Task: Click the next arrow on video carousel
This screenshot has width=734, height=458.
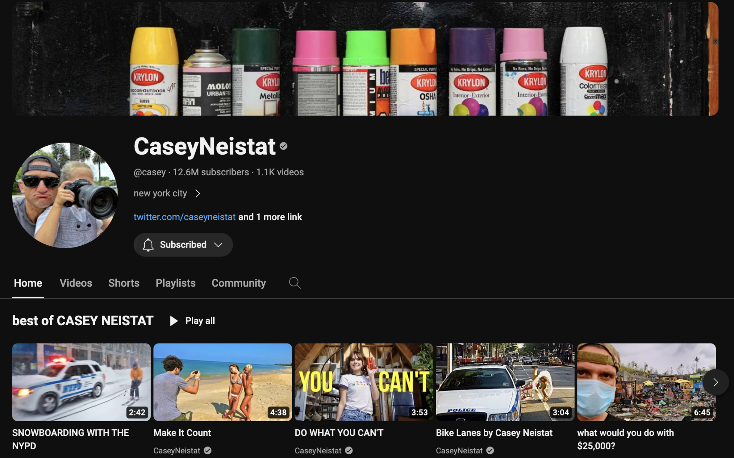Action: tap(715, 382)
